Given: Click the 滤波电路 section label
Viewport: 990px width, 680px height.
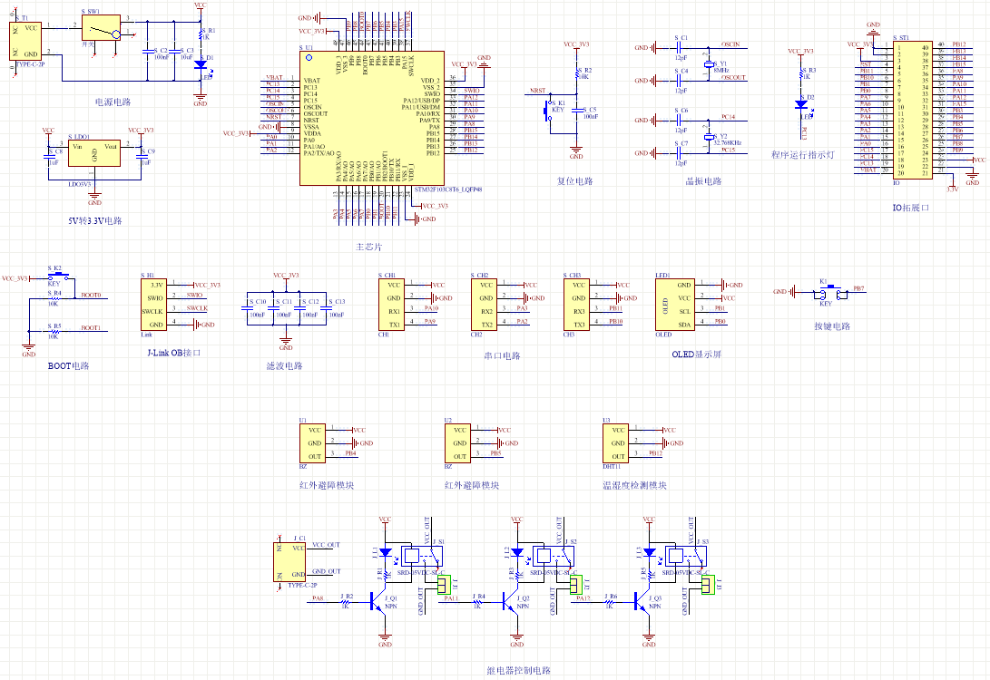Looking at the screenshot, I should click(284, 366).
